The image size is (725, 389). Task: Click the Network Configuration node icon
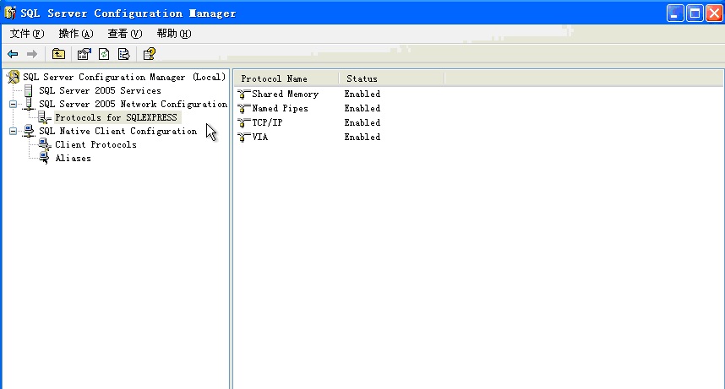click(x=29, y=104)
